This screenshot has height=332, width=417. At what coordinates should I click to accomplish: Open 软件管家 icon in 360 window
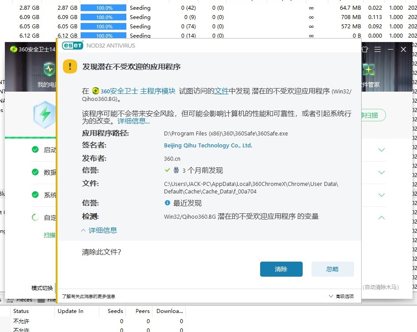click(369, 69)
